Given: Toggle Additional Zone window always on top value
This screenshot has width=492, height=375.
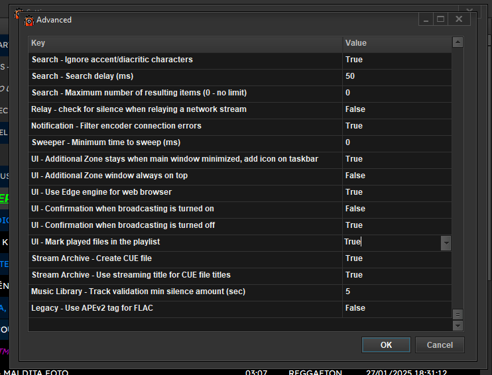Looking at the screenshot, I should click(396, 176).
